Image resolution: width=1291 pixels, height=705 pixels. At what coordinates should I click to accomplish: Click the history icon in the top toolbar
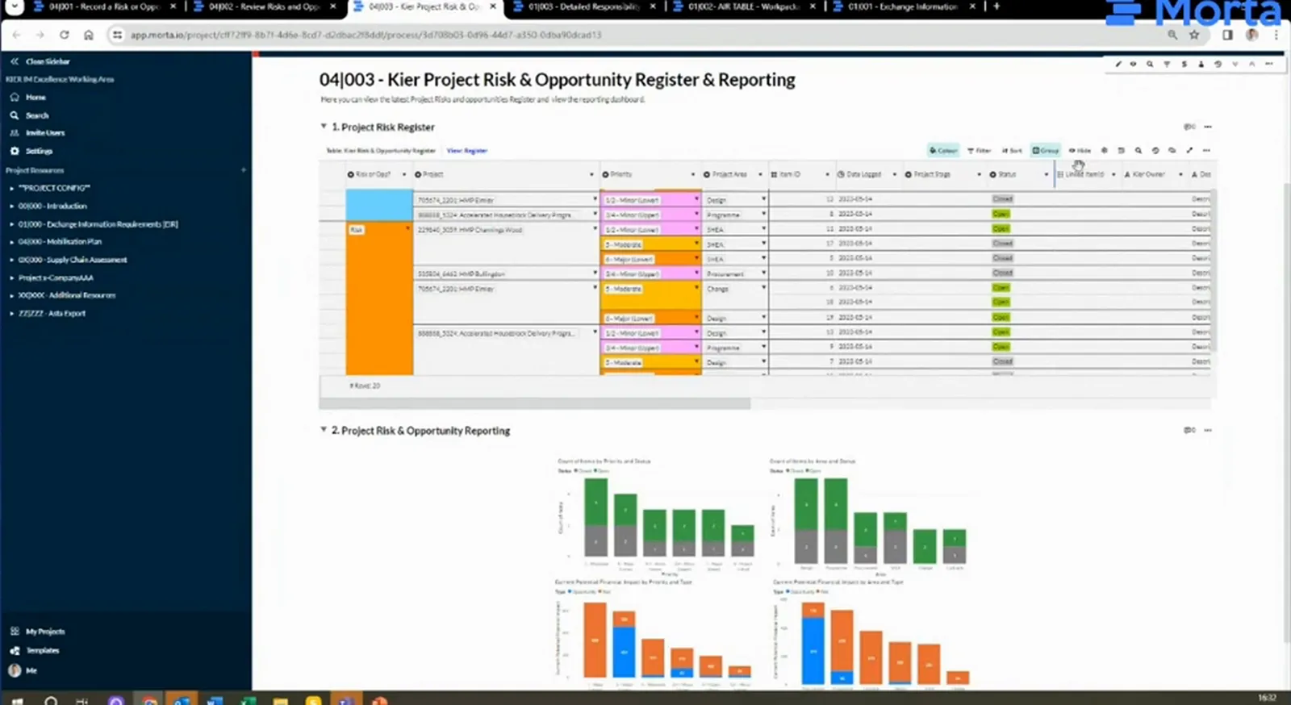1218,64
